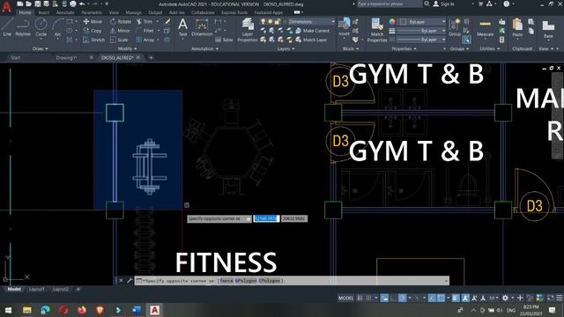Click Match Layer button
Screen dimensions: 564x317
[311, 40]
